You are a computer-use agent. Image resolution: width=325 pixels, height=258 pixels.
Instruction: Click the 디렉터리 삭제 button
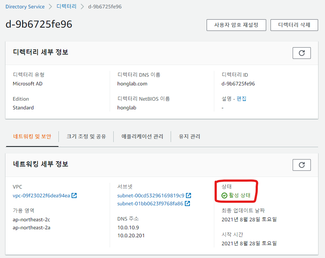coord(294,25)
